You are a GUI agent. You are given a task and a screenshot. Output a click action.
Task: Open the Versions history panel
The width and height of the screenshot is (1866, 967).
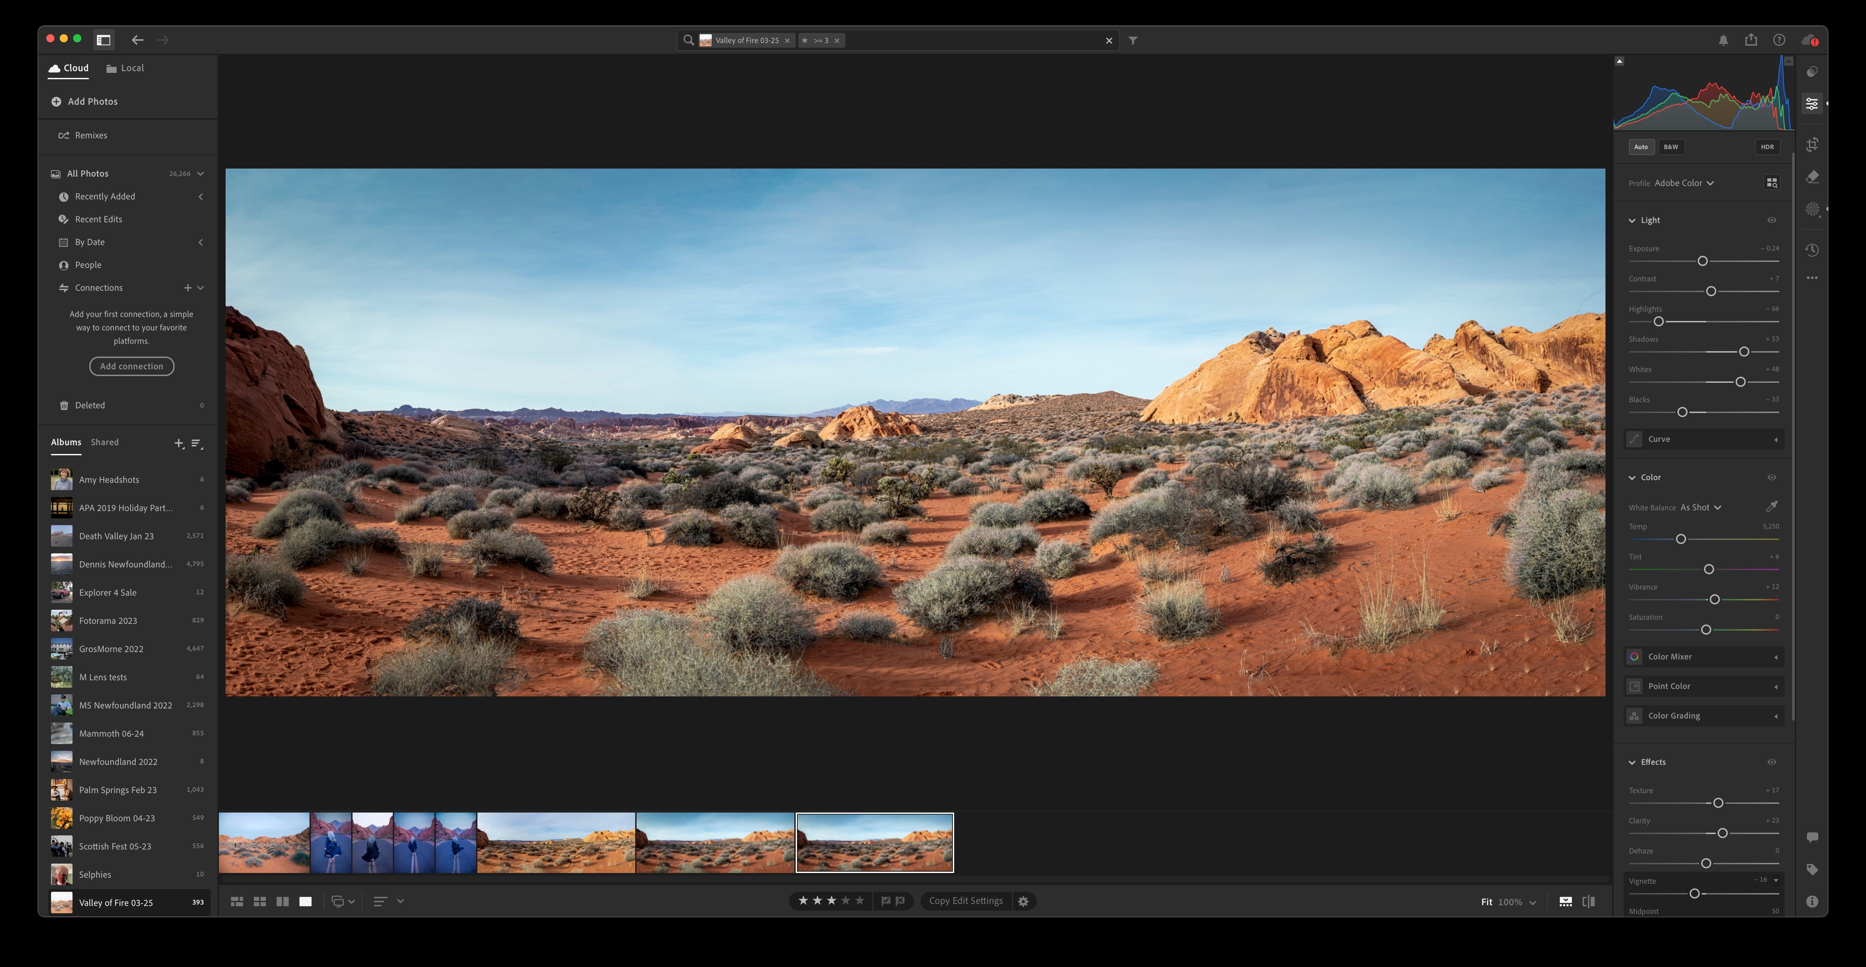click(1812, 250)
